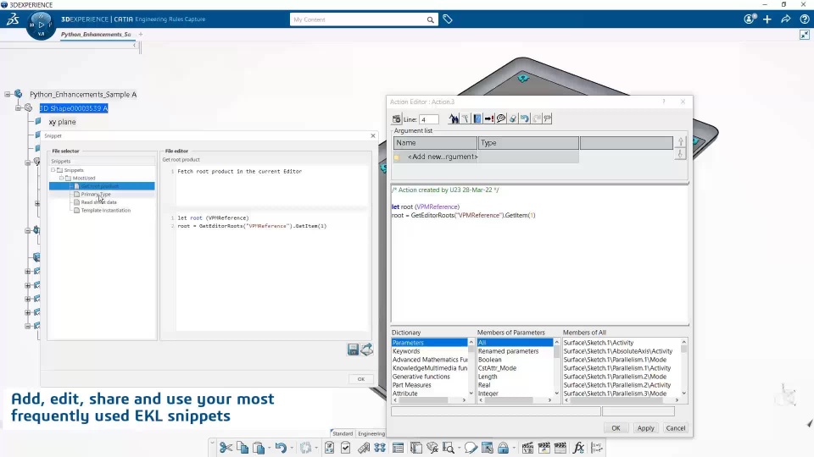The height and width of the screenshot is (457, 814).
Task: Click the save icon in Snippet dialog
Action: tap(353, 350)
